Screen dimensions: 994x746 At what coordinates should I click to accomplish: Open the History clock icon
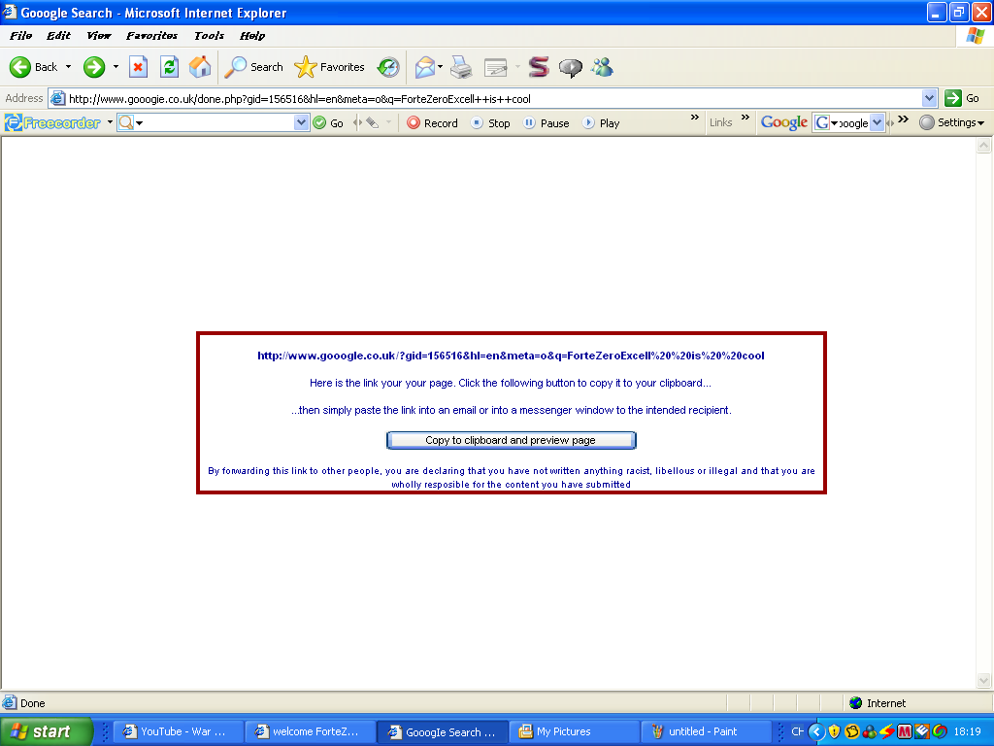coord(388,67)
